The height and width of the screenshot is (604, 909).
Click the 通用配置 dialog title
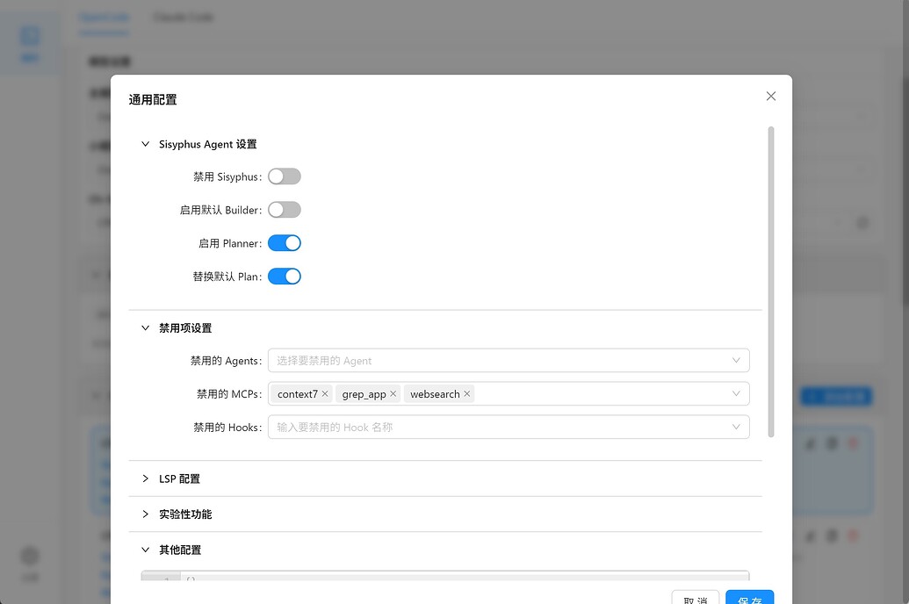[x=153, y=100]
